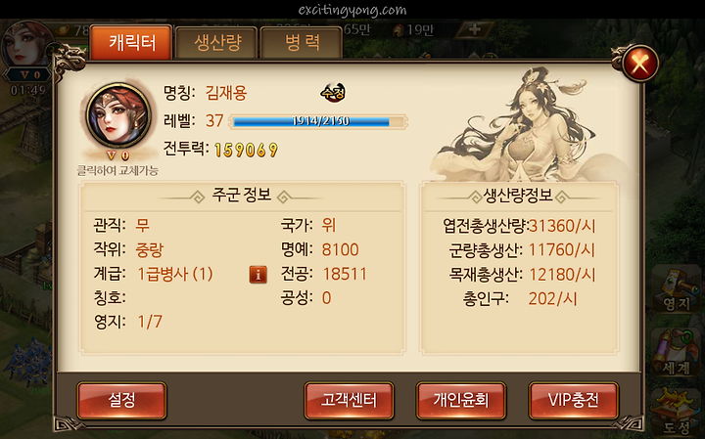Open the 영지 territory icon
Viewport: 705px width, 439px height.
676,290
